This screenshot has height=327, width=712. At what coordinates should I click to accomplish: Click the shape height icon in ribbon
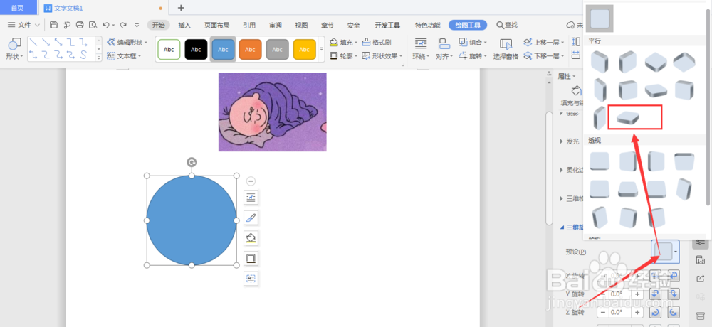point(576,42)
